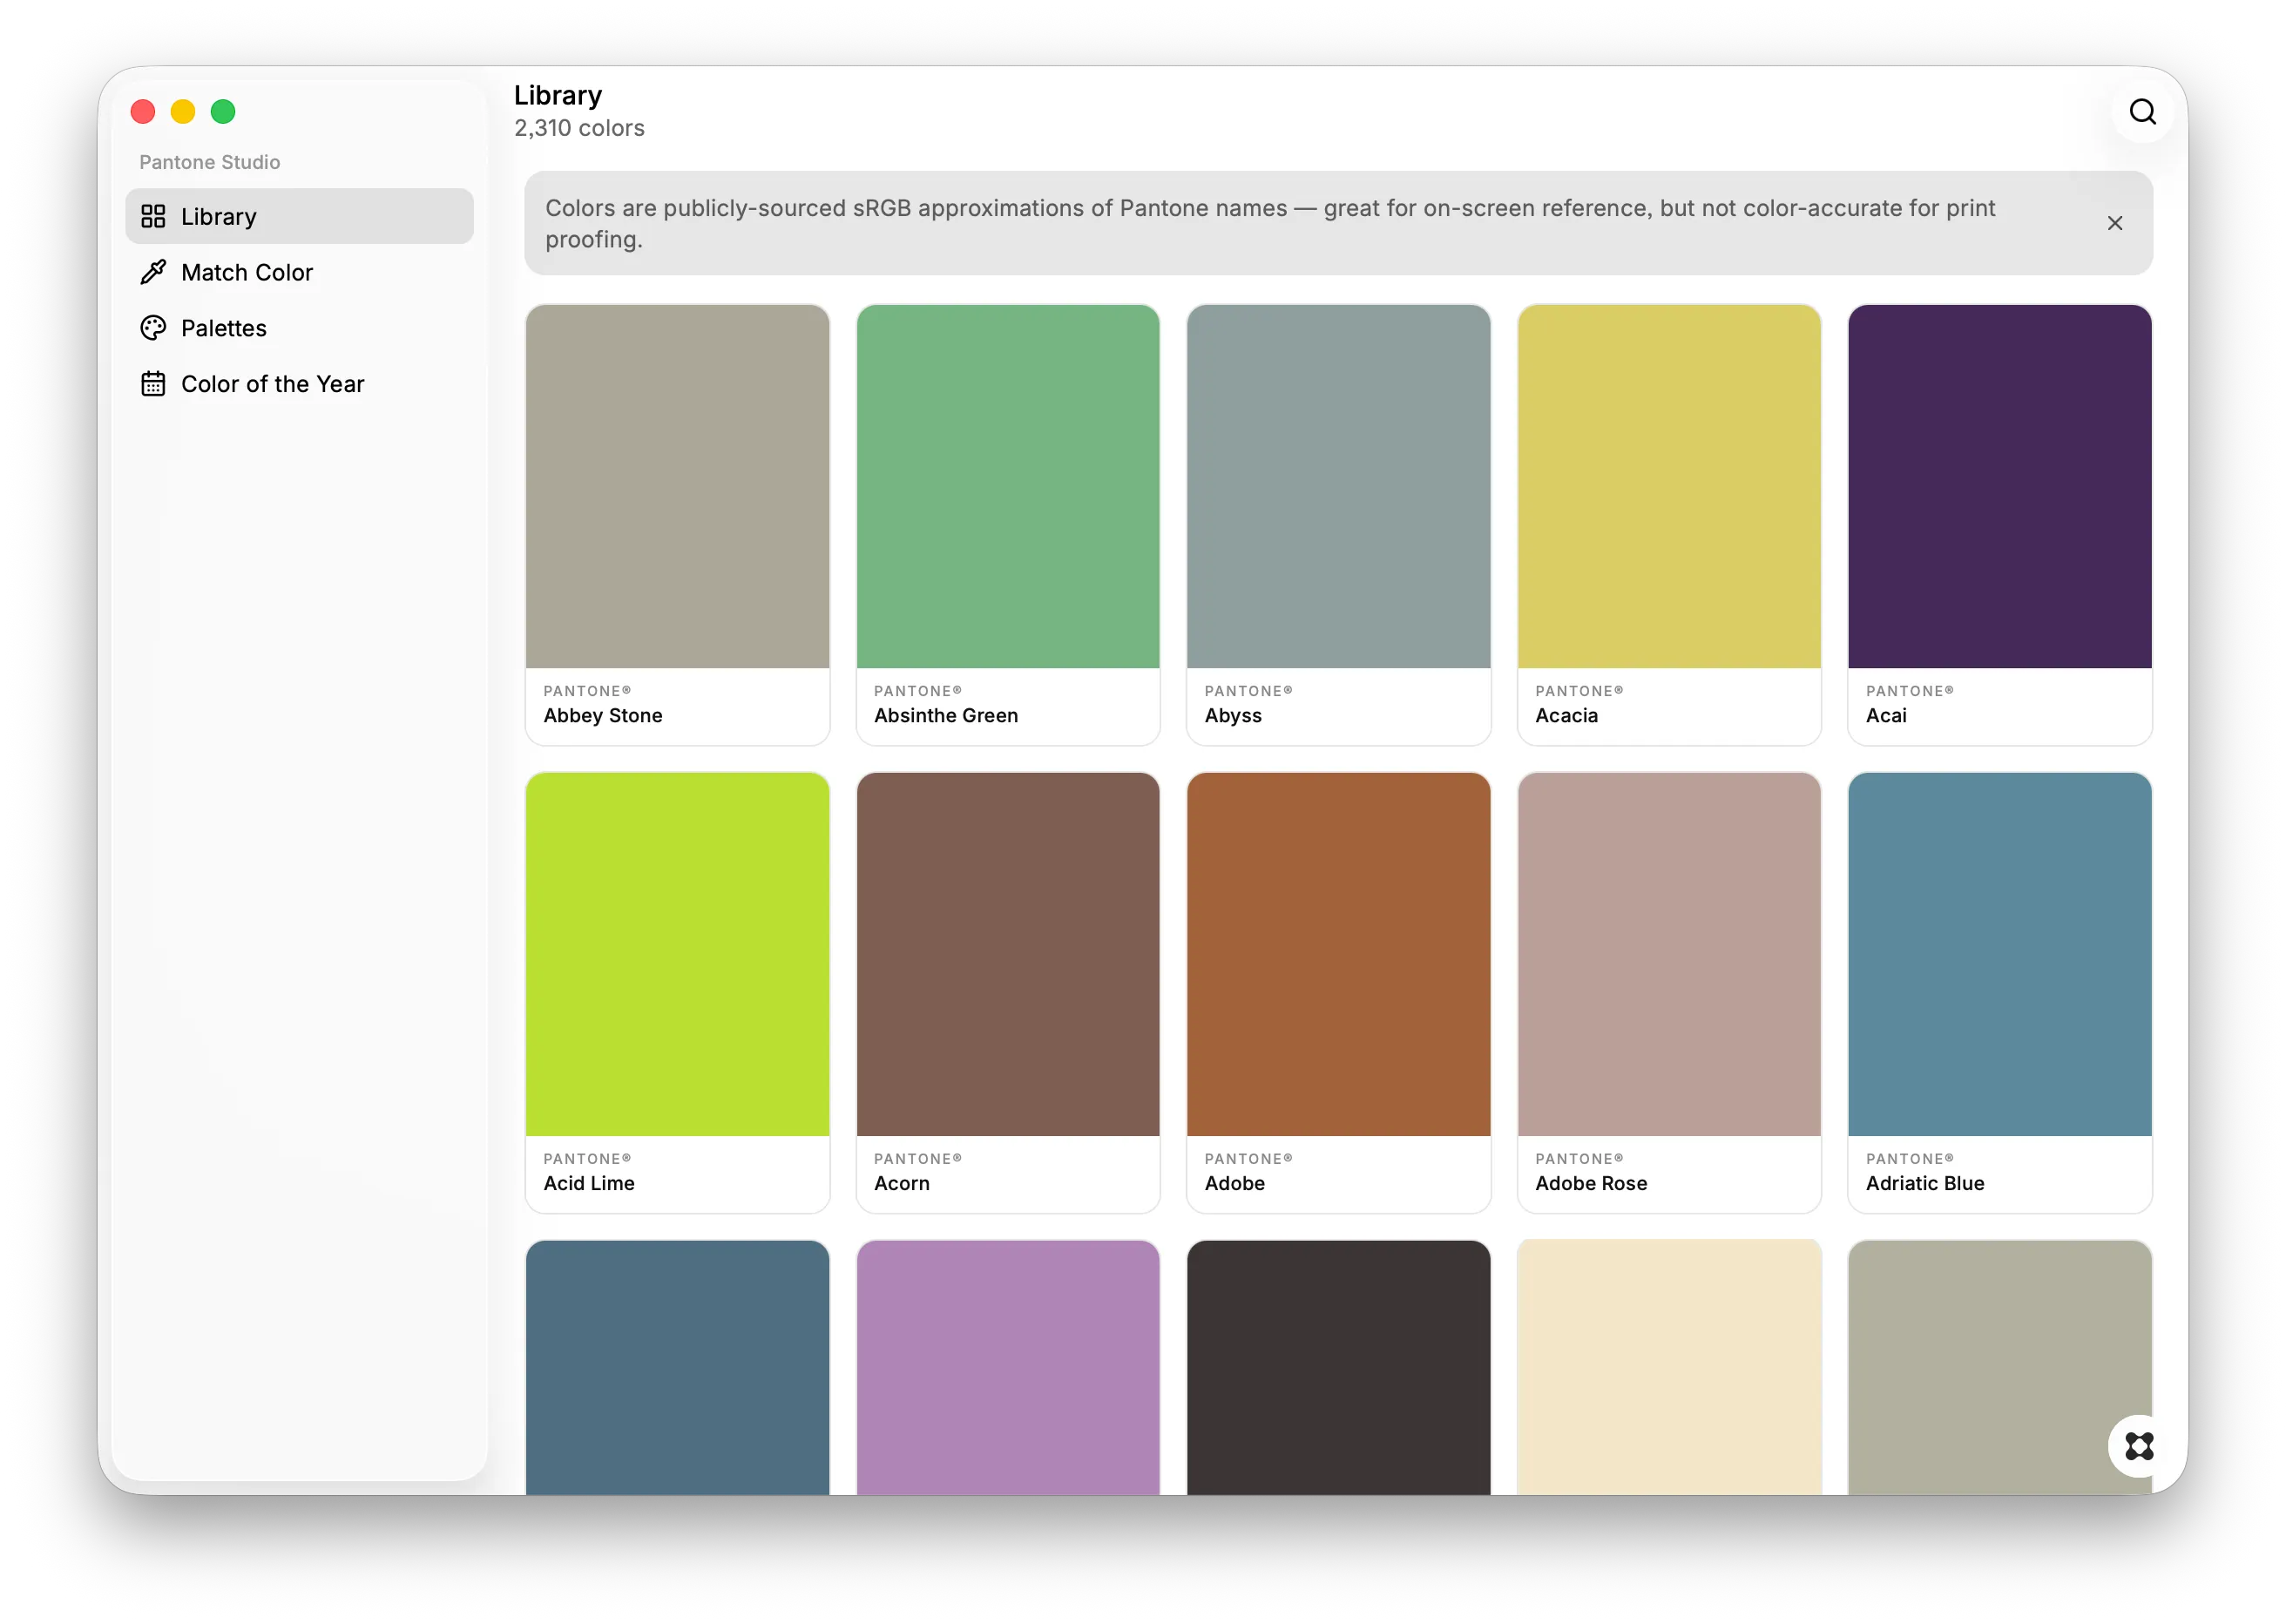Select the Abyss color swatch
The width and height of the screenshot is (2286, 1624).
click(1338, 487)
